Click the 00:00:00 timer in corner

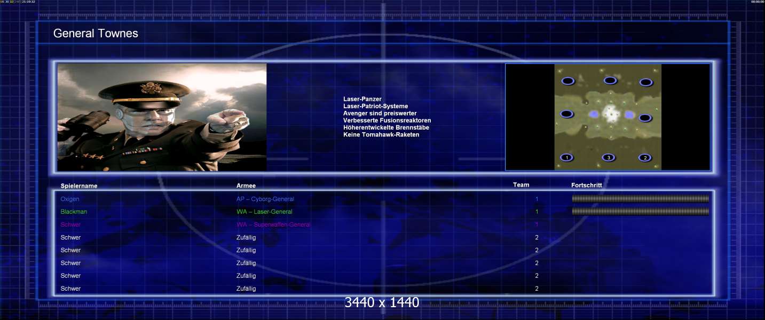point(758,2)
